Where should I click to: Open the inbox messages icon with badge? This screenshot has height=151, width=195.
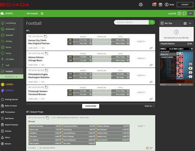(x=154, y=5)
